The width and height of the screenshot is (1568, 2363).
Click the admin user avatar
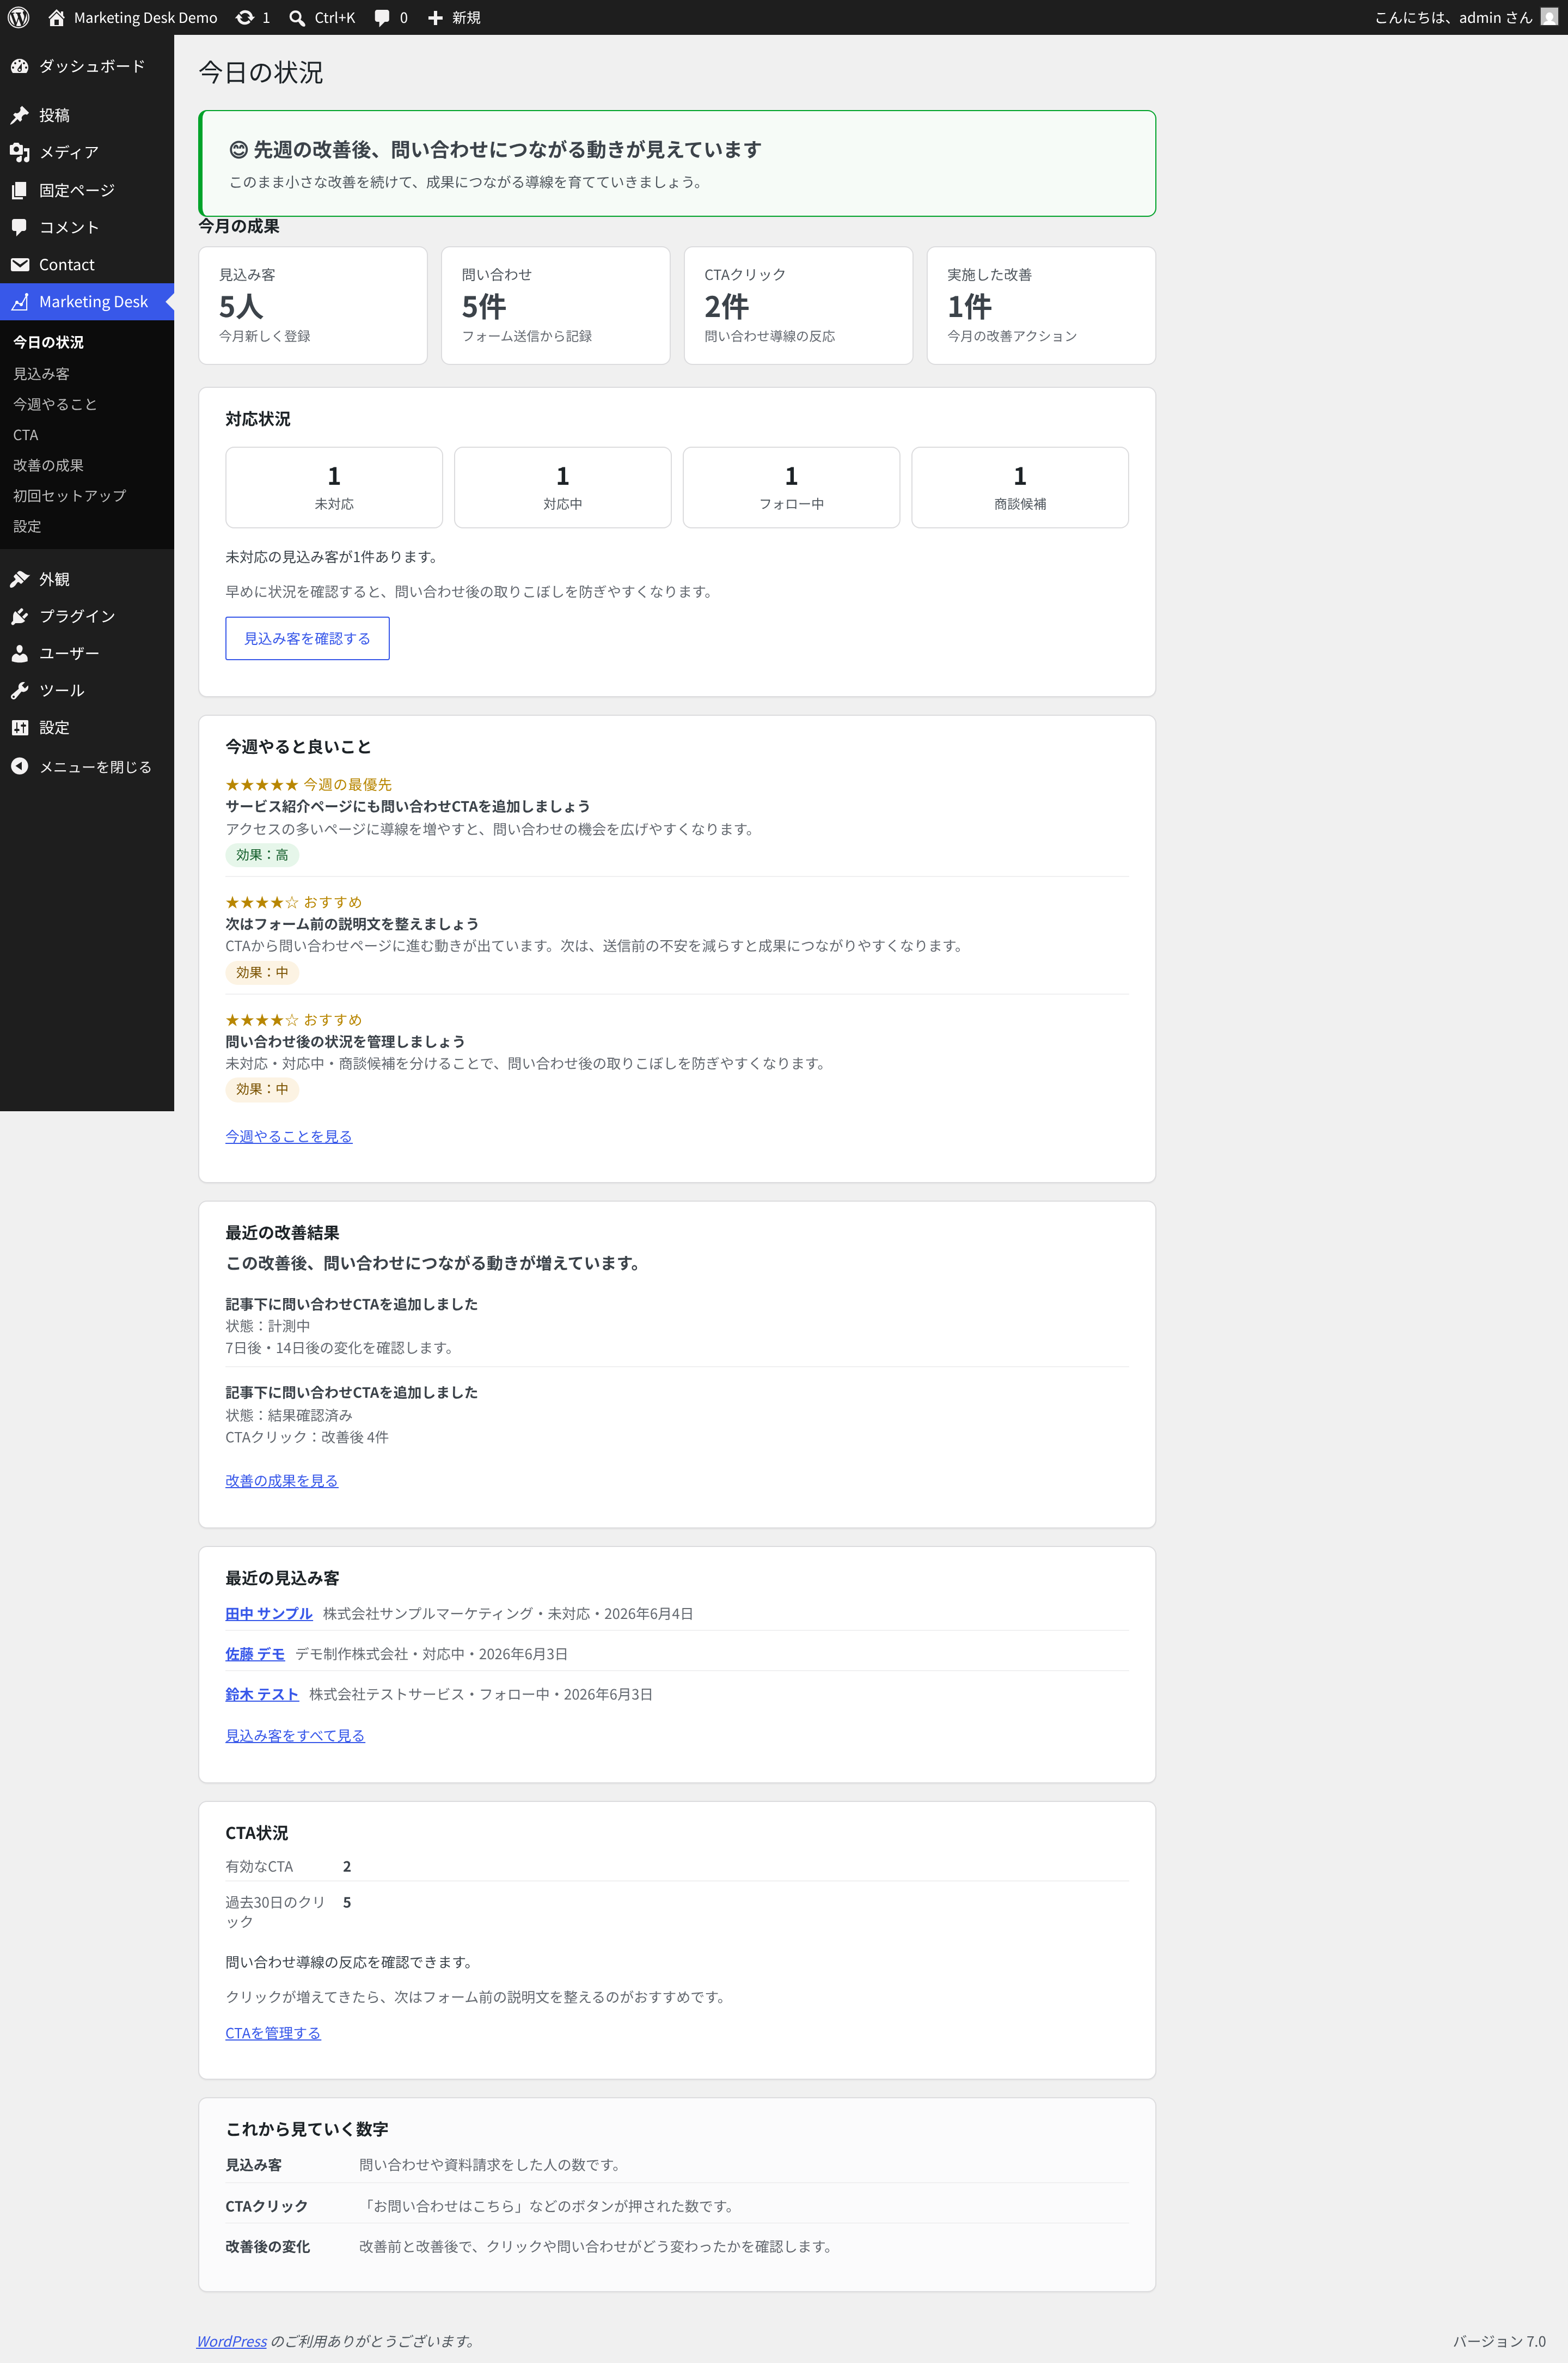[1549, 17]
